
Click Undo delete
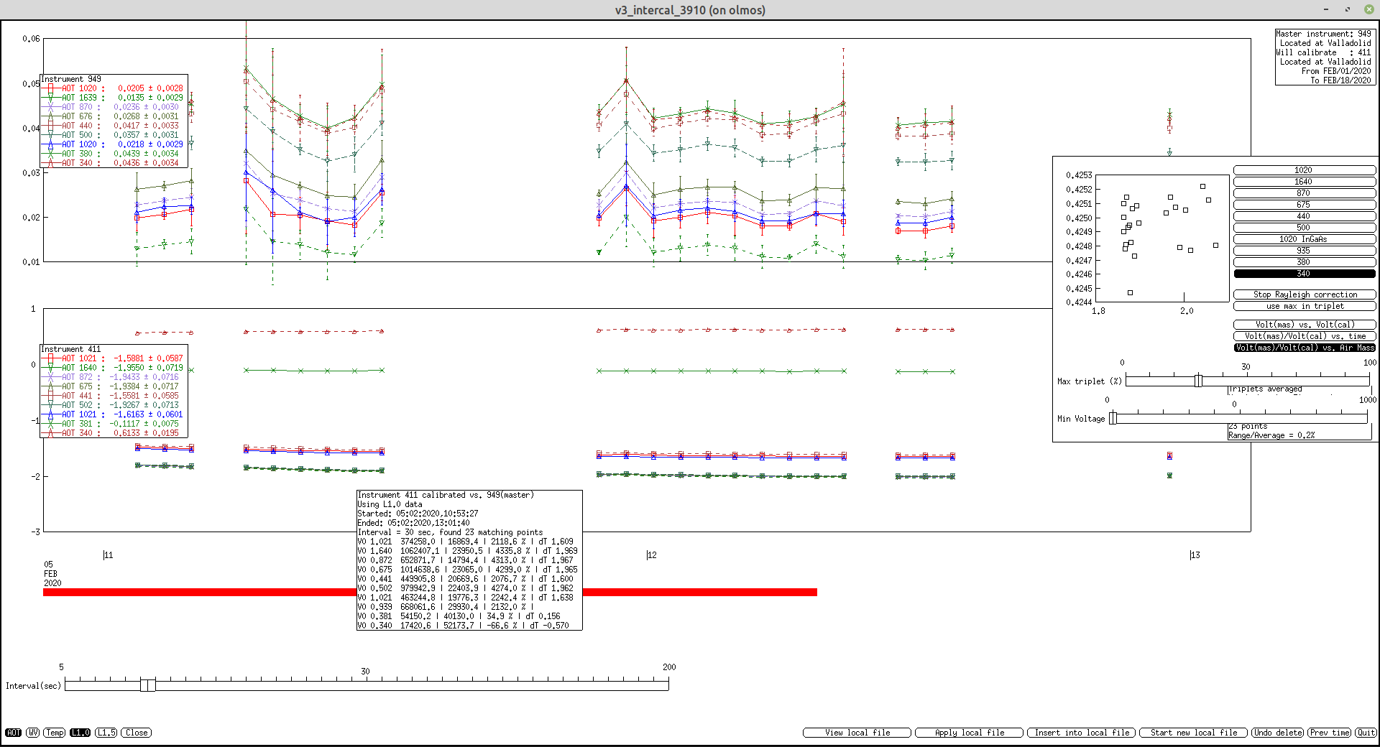(x=1278, y=733)
